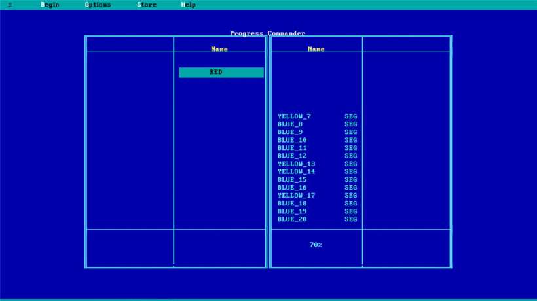The width and height of the screenshot is (537, 301).
Task: Pick the BLUE_10 file entry
Action: 292,140
